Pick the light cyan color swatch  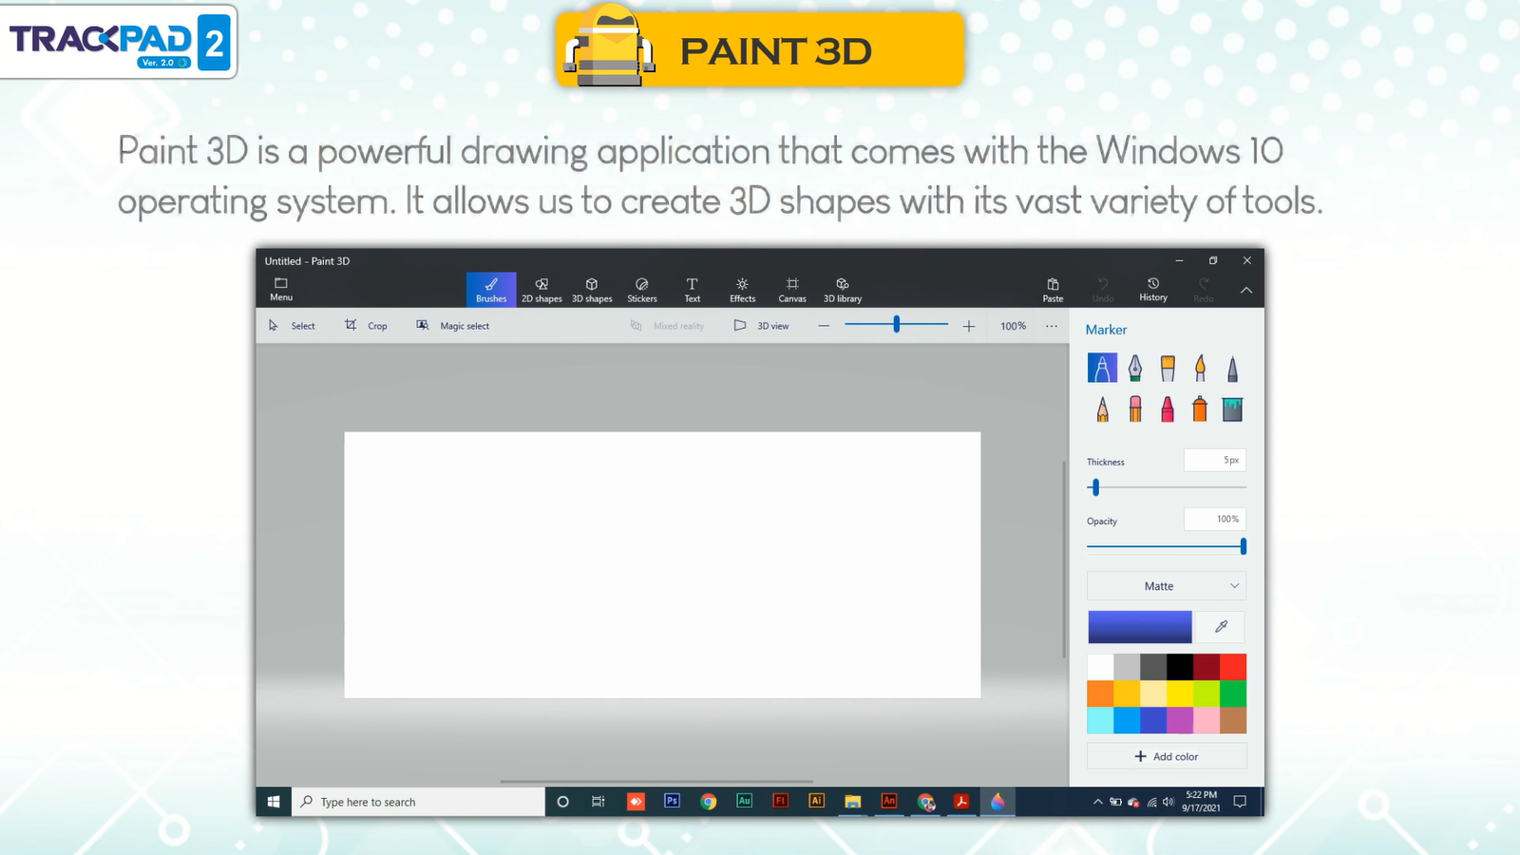click(x=1101, y=720)
